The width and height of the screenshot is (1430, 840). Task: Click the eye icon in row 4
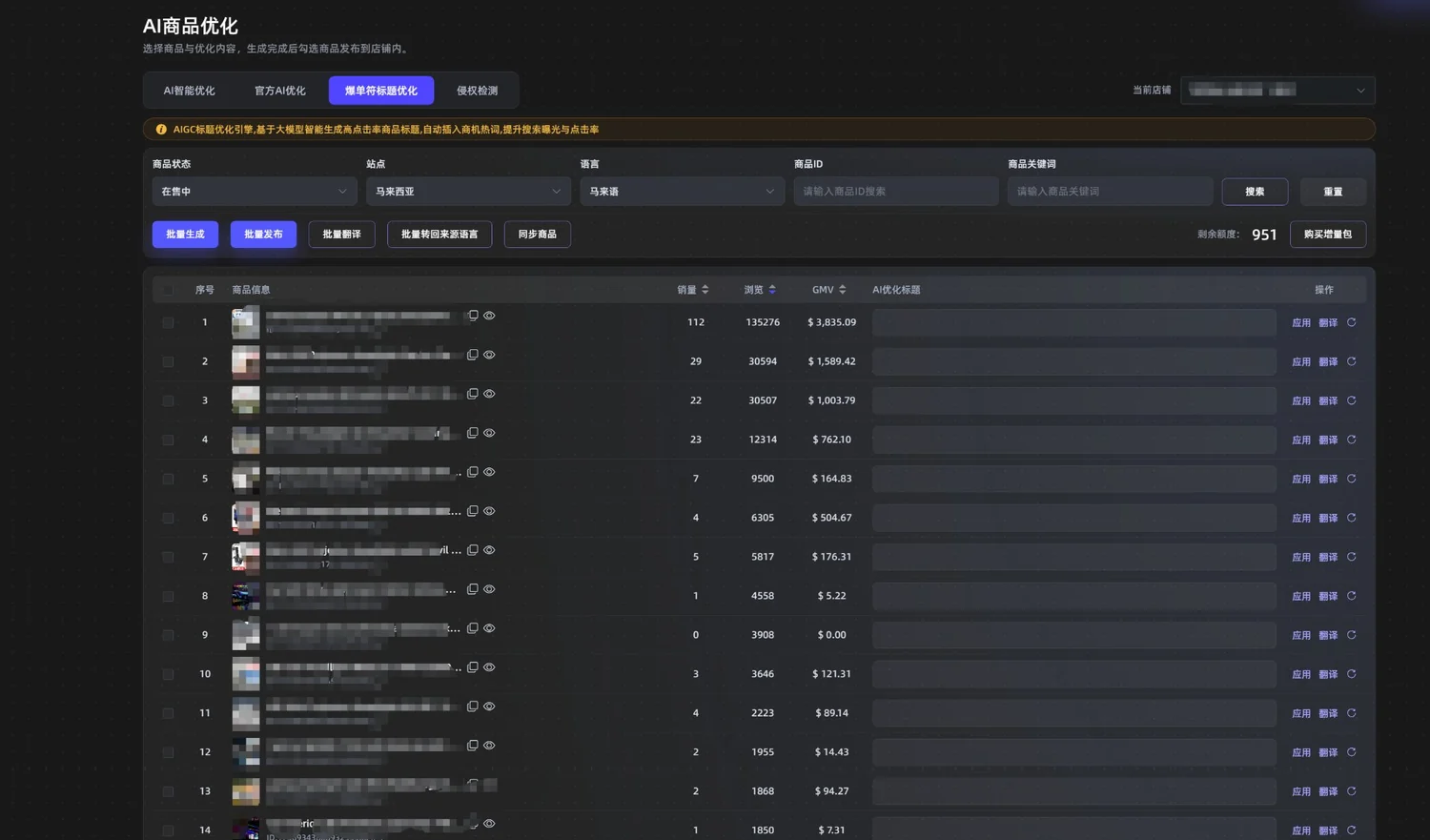click(x=489, y=433)
